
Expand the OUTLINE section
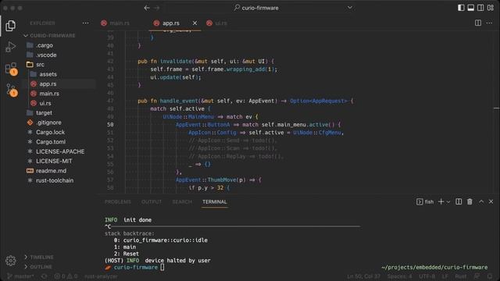pos(41,267)
